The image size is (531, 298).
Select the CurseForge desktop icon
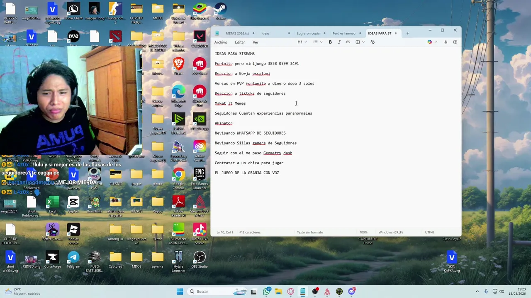(52, 260)
